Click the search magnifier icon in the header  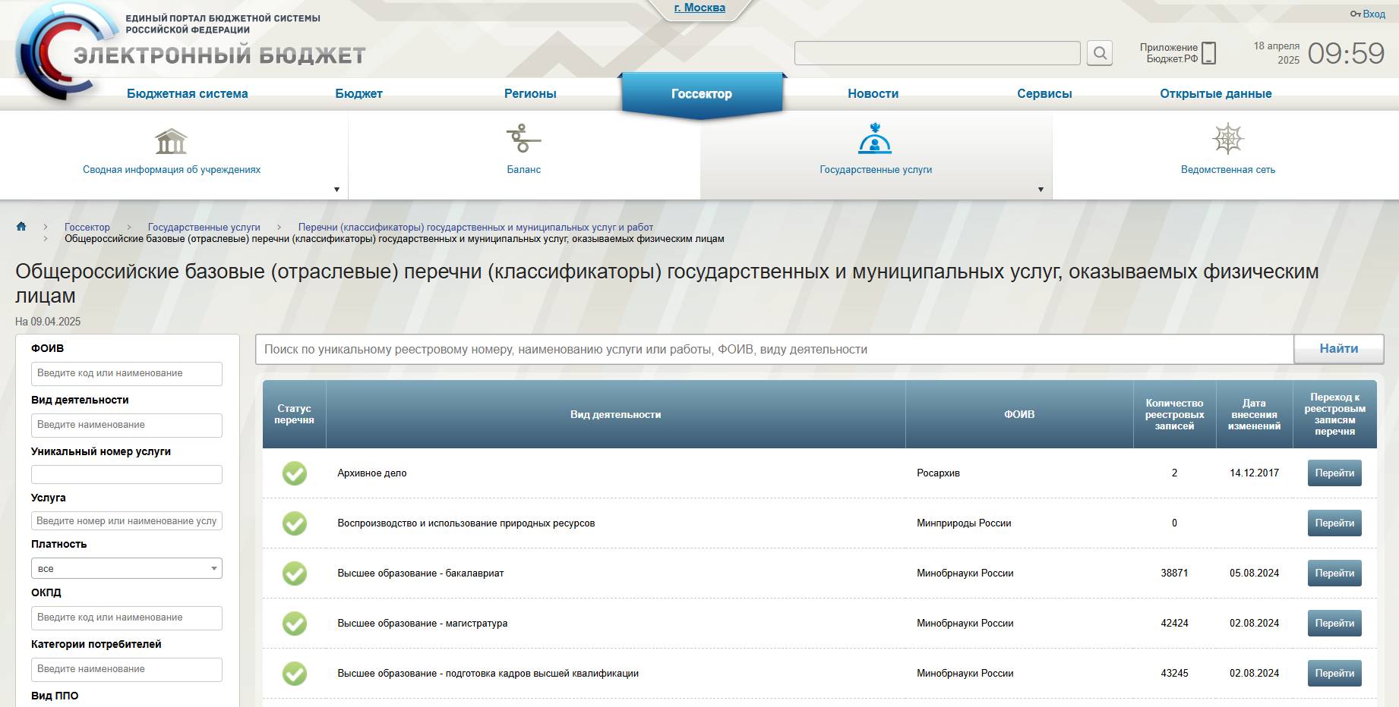point(1100,53)
